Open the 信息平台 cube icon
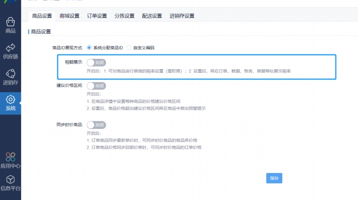 10,179
